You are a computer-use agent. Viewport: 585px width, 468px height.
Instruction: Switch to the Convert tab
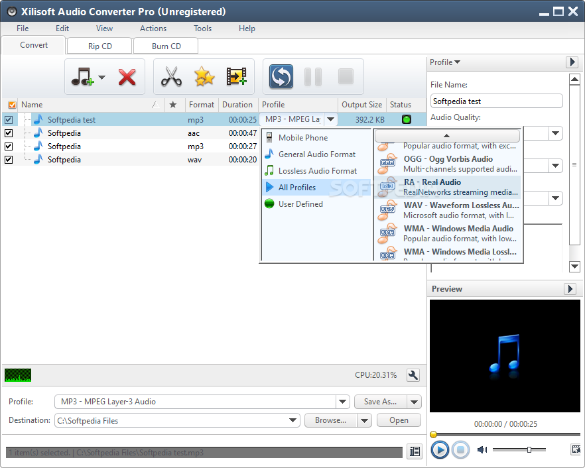[34, 45]
